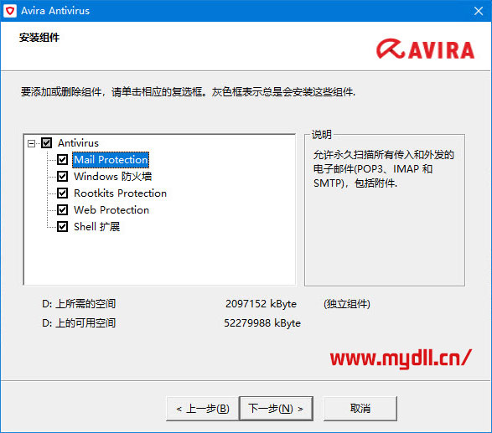Click the 安装组件 heading

click(39, 38)
